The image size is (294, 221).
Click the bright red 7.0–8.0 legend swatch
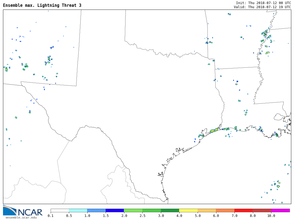click(243, 210)
